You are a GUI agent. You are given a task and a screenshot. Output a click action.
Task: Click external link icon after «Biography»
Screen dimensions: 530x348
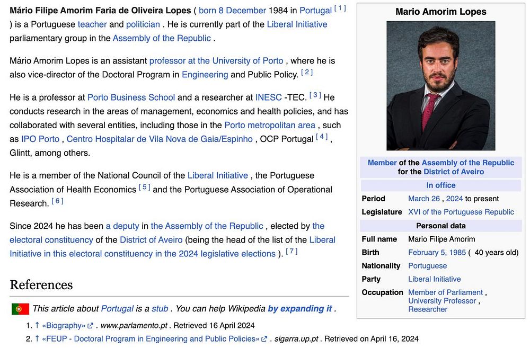[x=90, y=326]
